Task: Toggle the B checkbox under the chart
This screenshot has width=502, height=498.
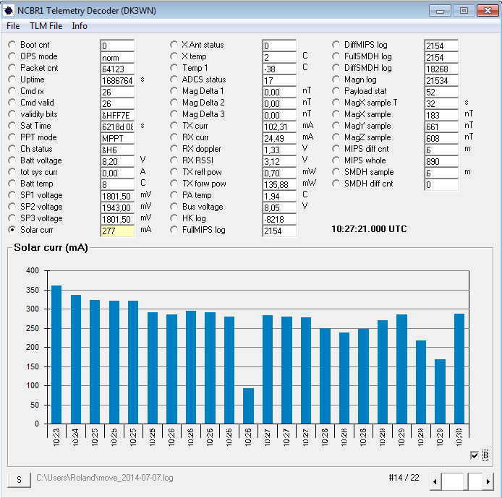Action: (x=475, y=455)
